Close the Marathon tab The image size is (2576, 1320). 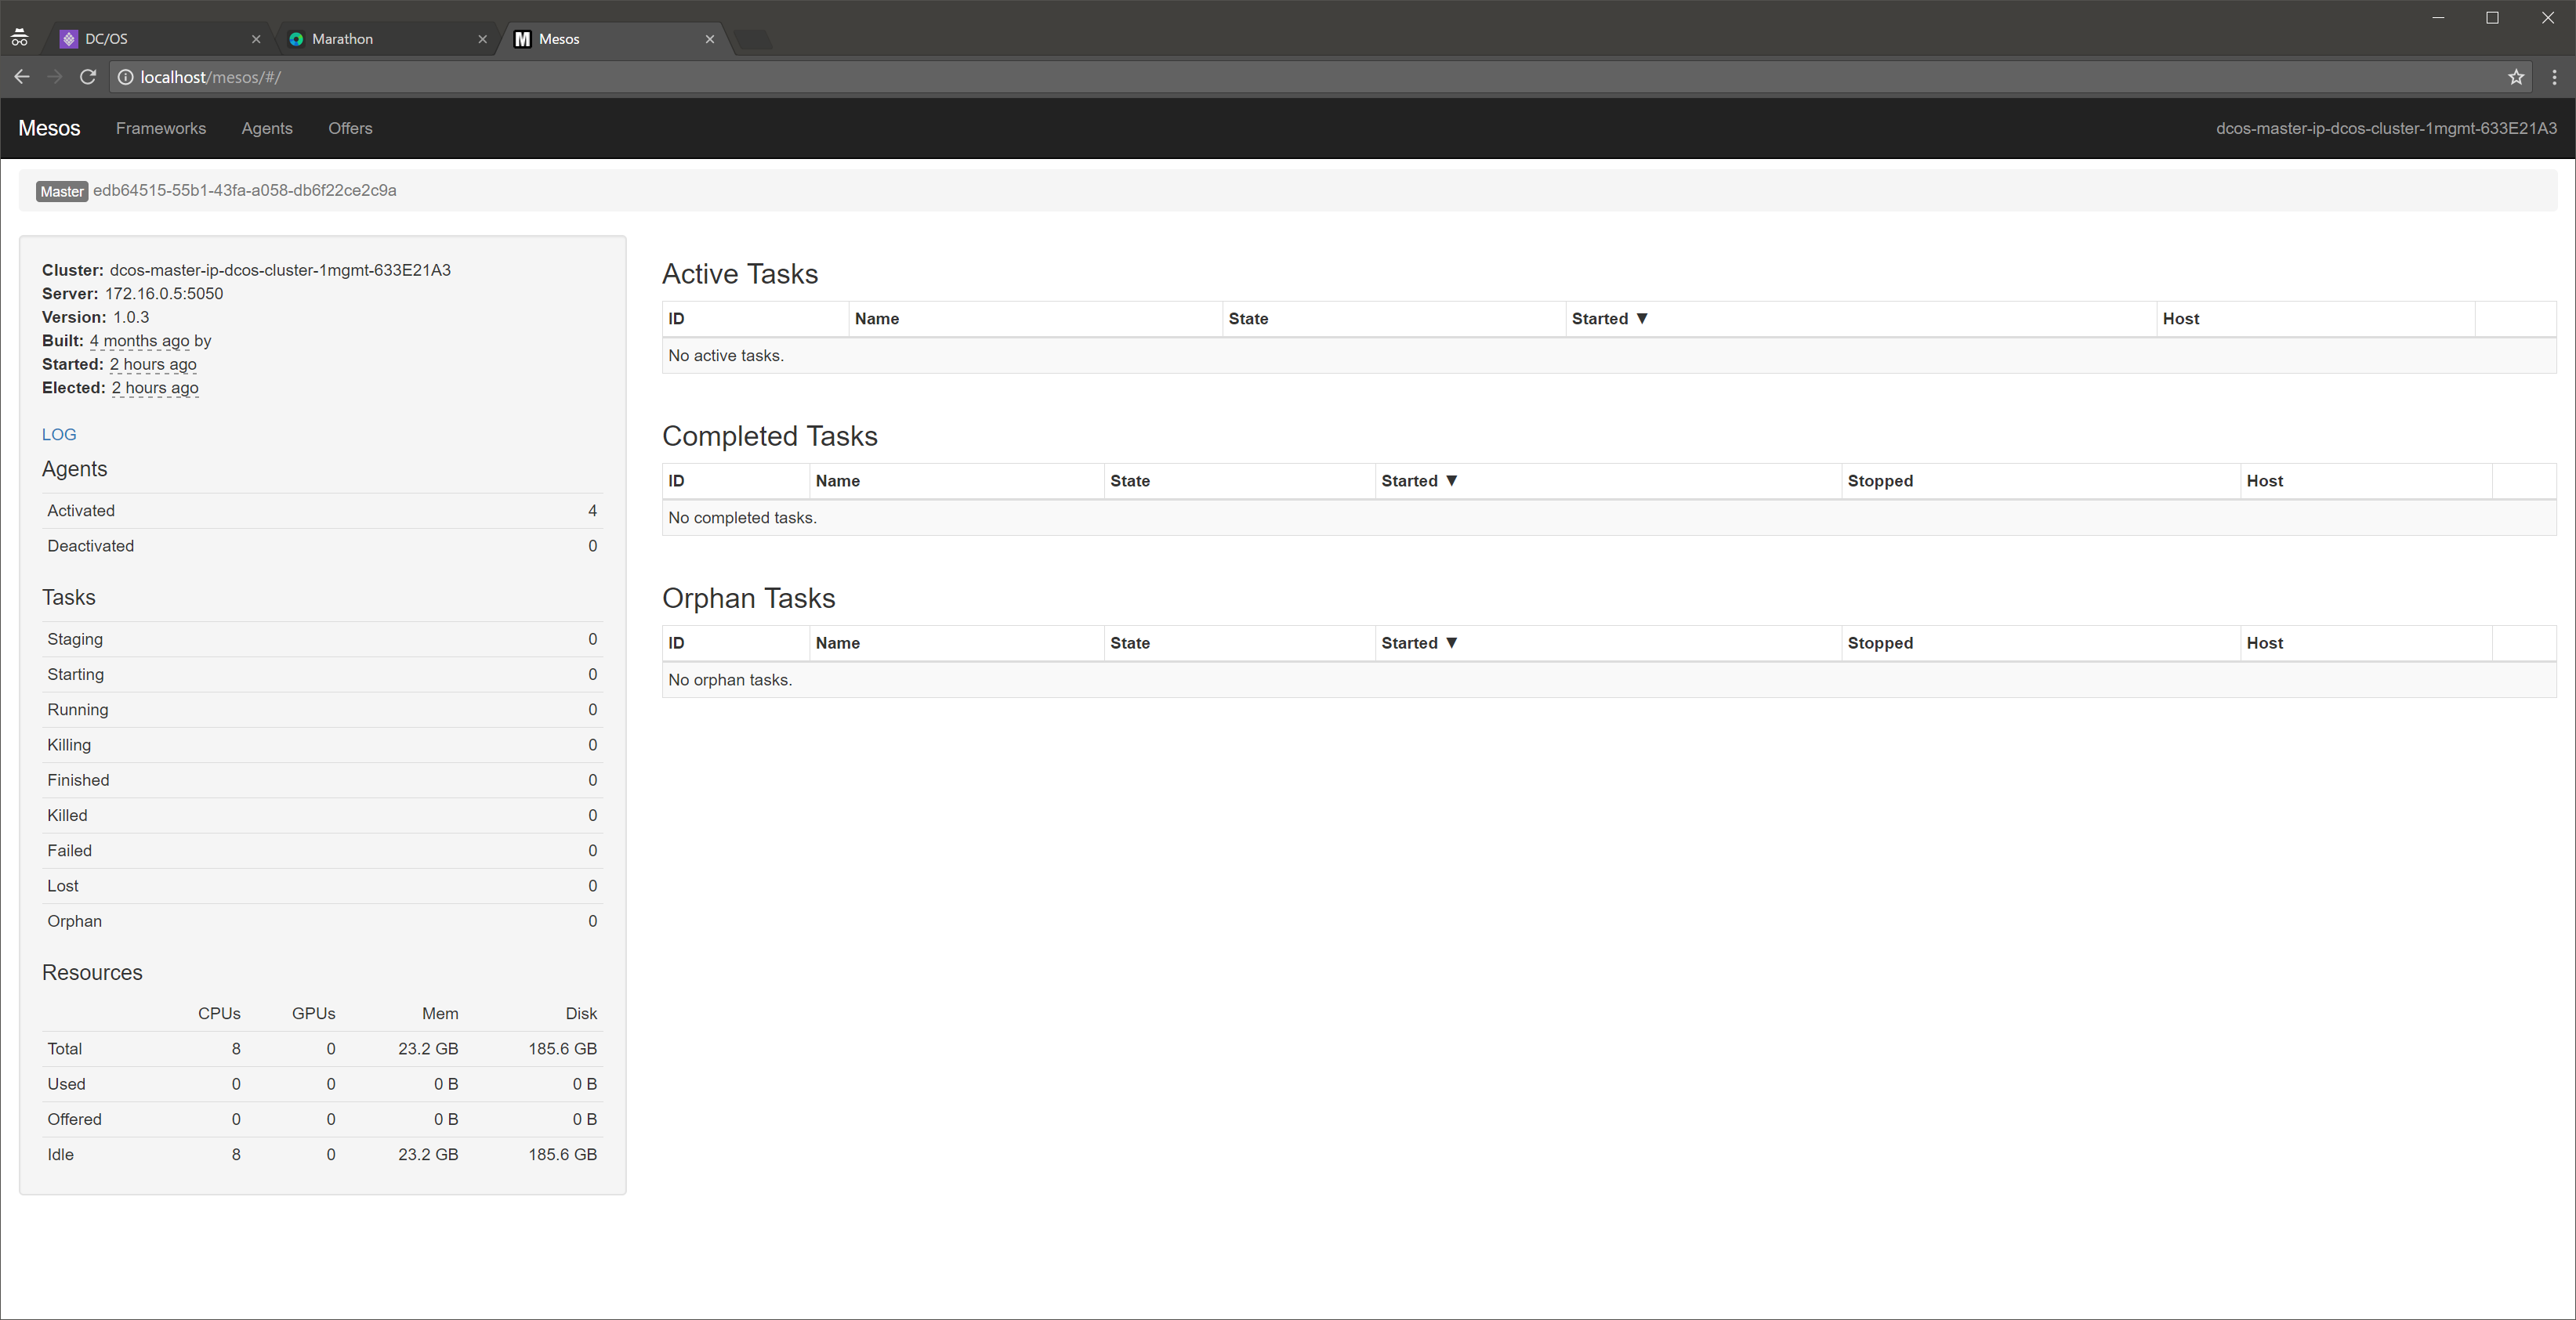tap(483, 39)
